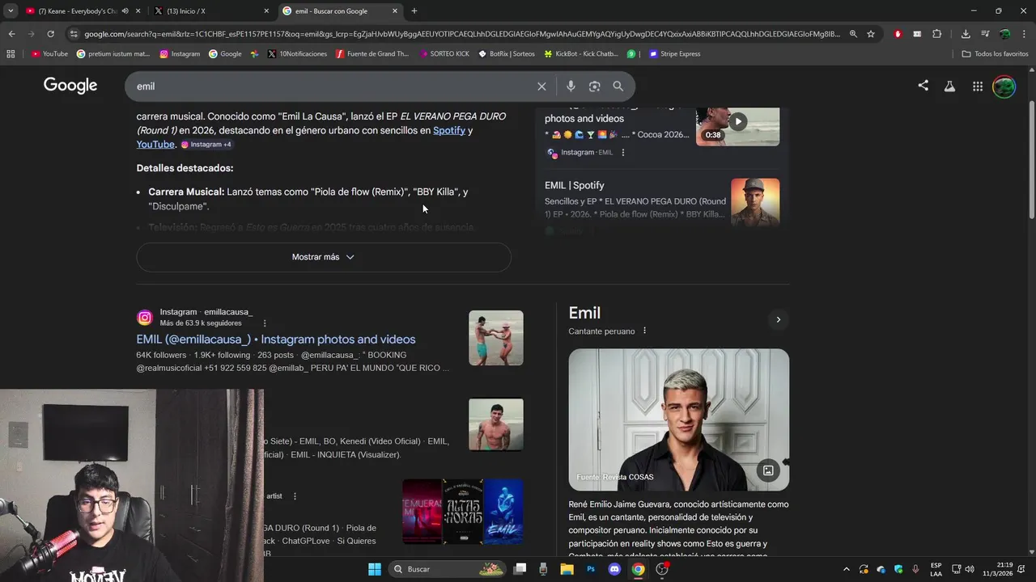This screenshot has width=1036, height=582.
Task: Open the page zoom indicator in address bar
Action: [x=853, y=34]
